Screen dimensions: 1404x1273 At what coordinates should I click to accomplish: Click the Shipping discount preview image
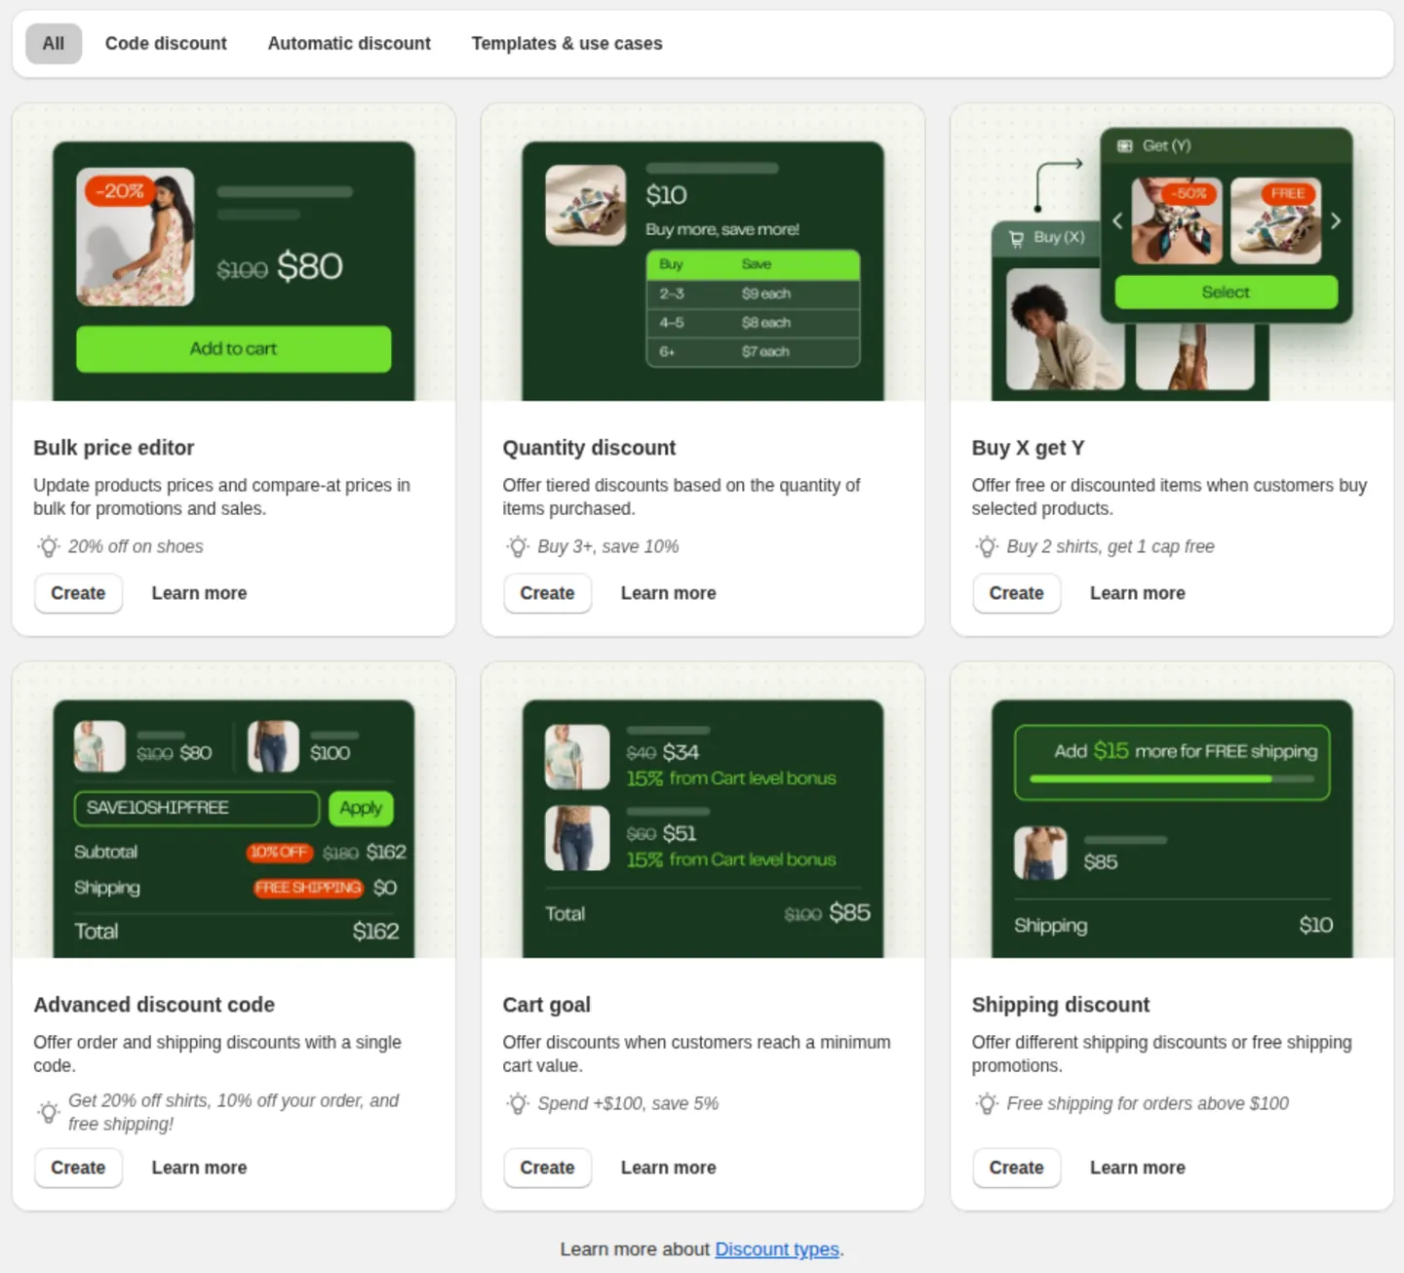click(x=1172, y=811)
